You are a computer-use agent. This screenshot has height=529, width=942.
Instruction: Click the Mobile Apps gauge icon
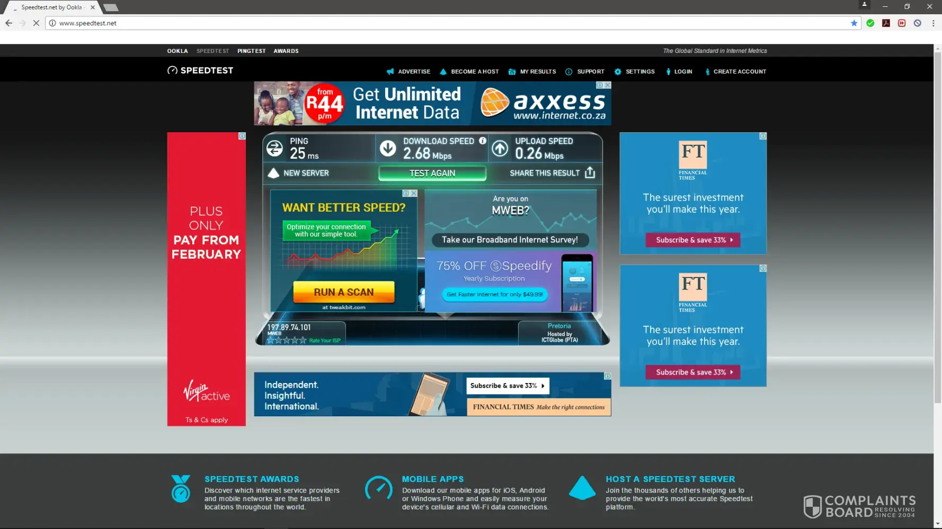pos(378,488)
